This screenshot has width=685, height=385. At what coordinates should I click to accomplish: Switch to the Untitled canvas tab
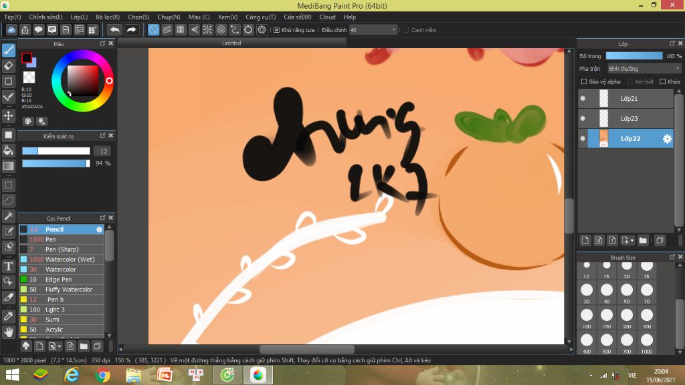[231, 43]
